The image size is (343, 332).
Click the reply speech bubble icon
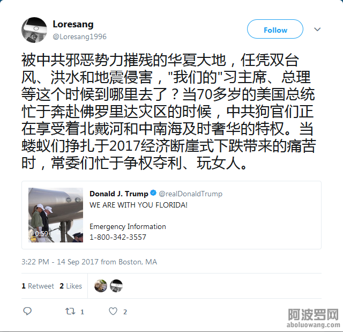click(x=27, y=311)
